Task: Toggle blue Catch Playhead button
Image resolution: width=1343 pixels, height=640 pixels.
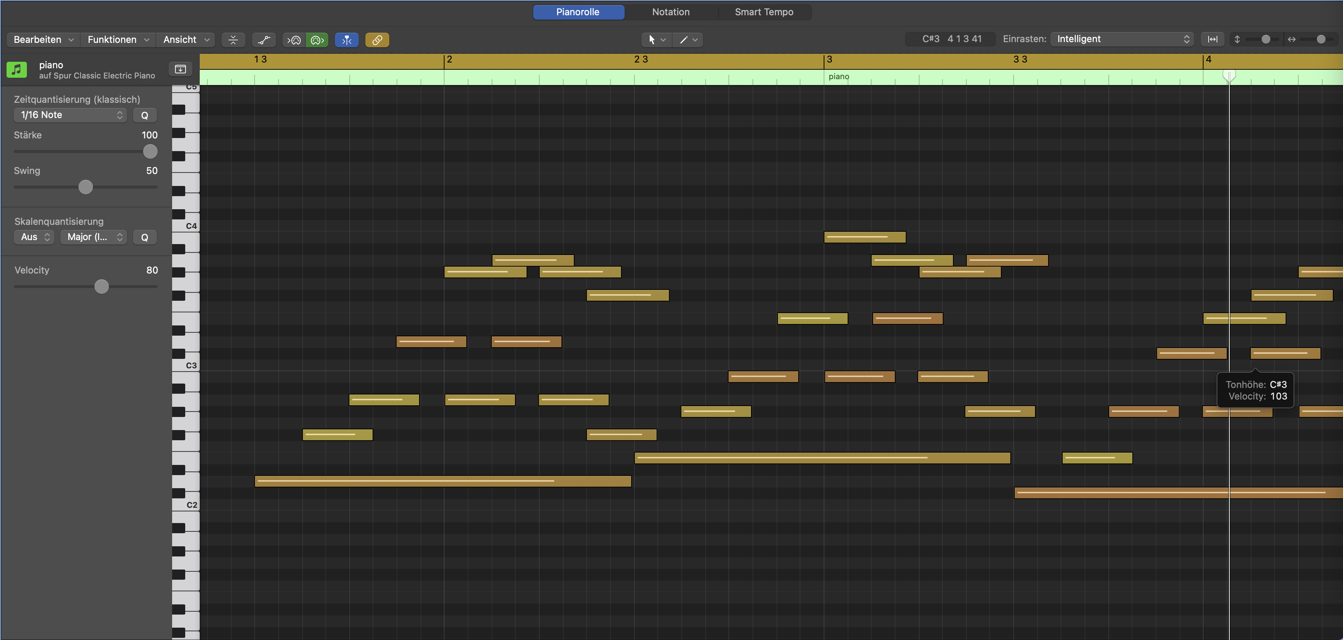Action: pyautogui.click(x=347, y=40)
